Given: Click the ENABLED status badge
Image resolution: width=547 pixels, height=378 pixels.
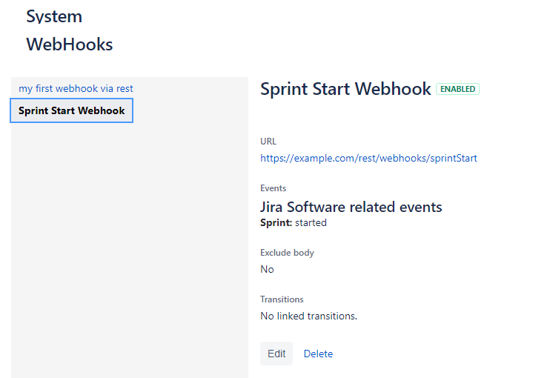Looking at the screenshot, I should coord(457,89).
